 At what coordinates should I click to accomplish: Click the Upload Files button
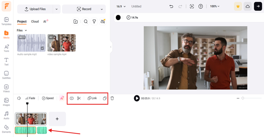point(35,9)
